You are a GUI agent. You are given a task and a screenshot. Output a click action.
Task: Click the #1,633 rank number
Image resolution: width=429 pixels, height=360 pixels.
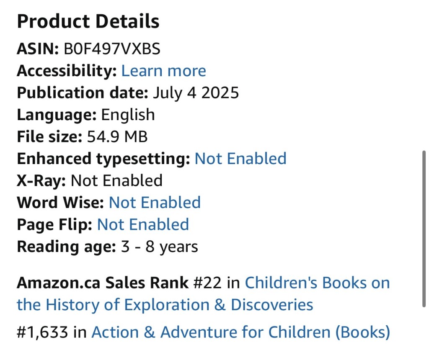(42, 332)
